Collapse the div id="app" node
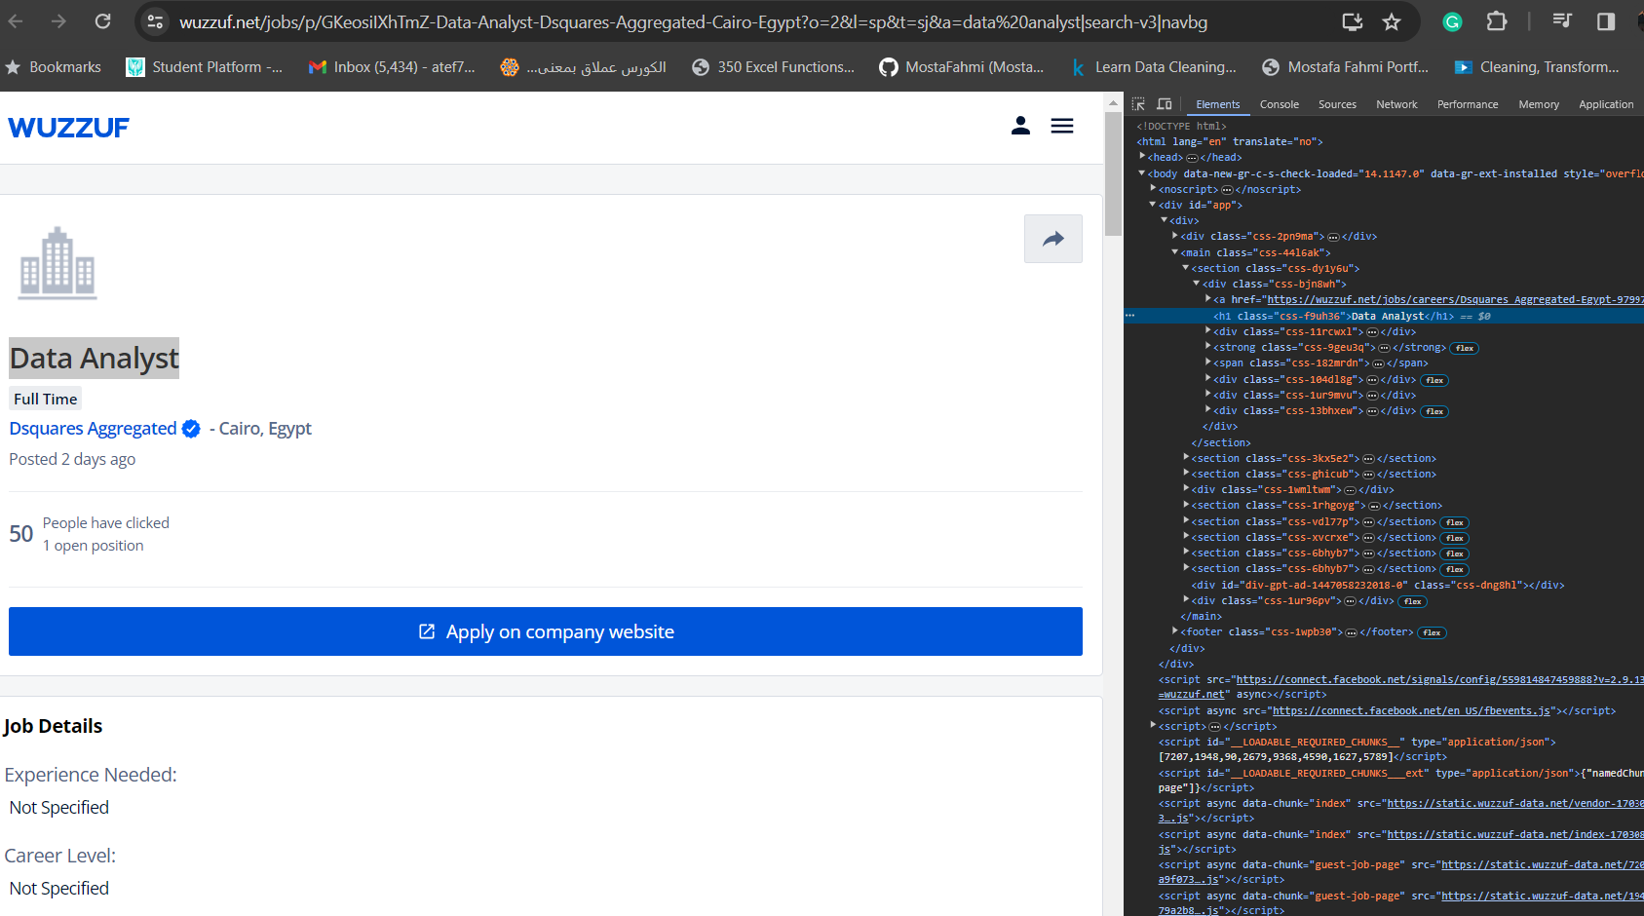 [x=1153, y=205]
